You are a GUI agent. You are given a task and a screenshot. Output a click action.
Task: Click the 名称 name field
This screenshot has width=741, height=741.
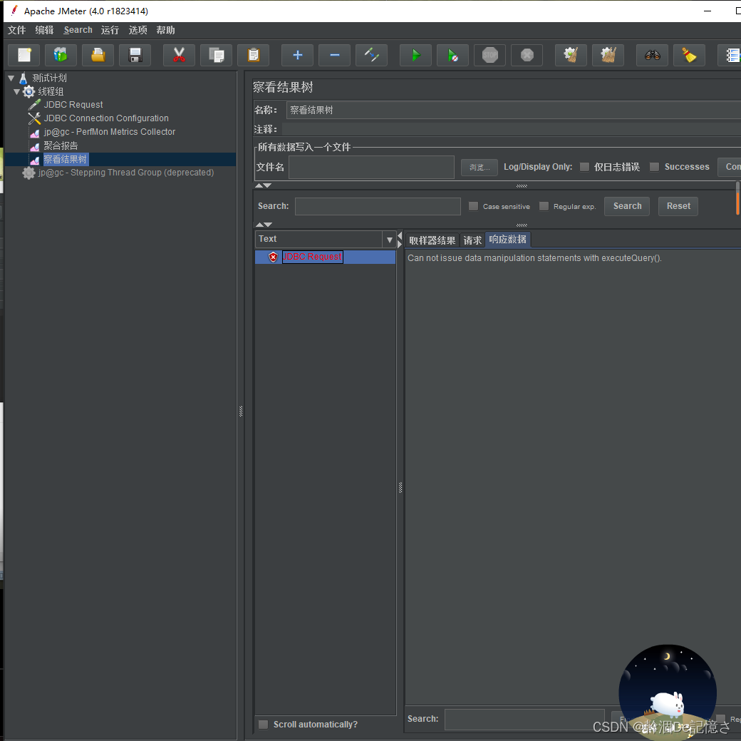[x=513, y=111]
